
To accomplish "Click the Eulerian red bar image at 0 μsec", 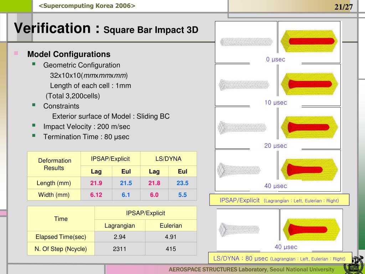I will coord(309,41).
